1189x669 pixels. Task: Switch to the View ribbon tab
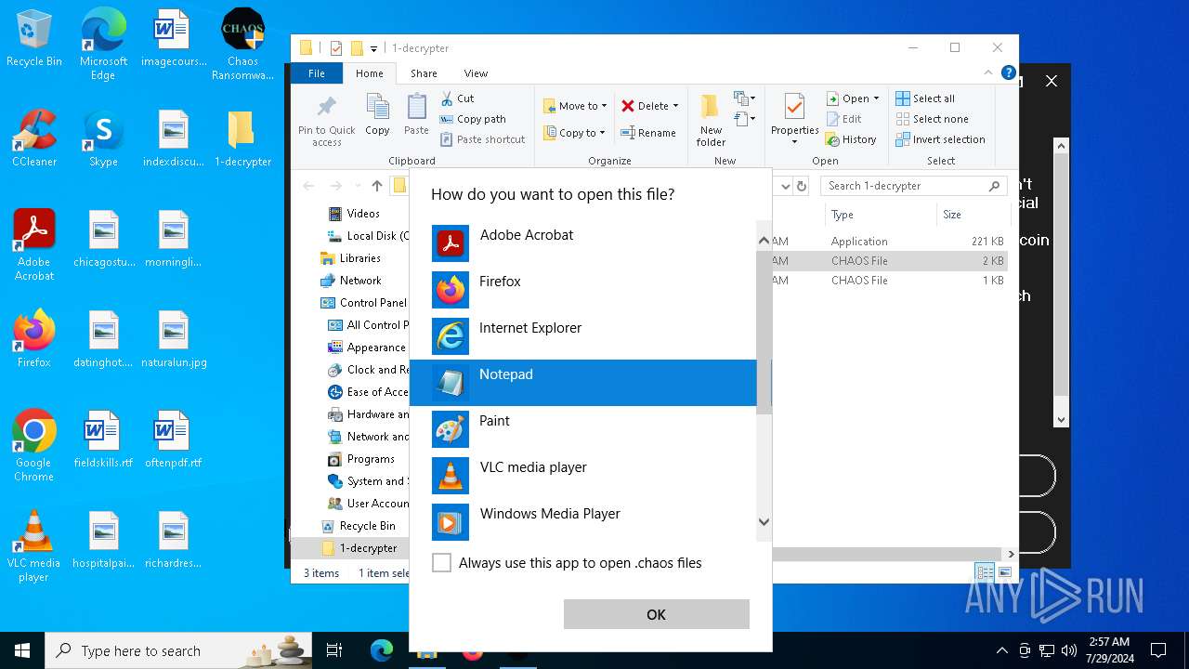click(x=476, y=73)
